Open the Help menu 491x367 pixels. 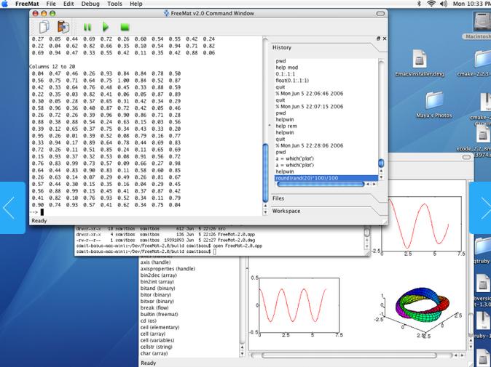[136, 4]
